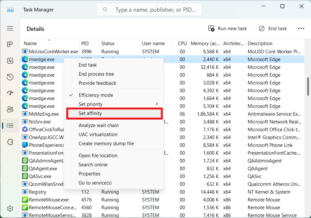Viewport: 311px width, 218px height.
Task: Click the RemoteMouse.exe process icon
Action: click(x=25, y=199)
